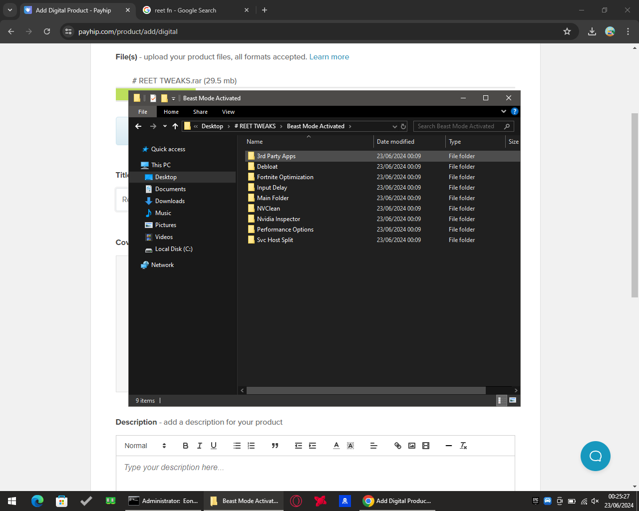Click the Explorer horizontal scrollbar
The width and height of the screenshot is (639, 511).
point(366,390)
